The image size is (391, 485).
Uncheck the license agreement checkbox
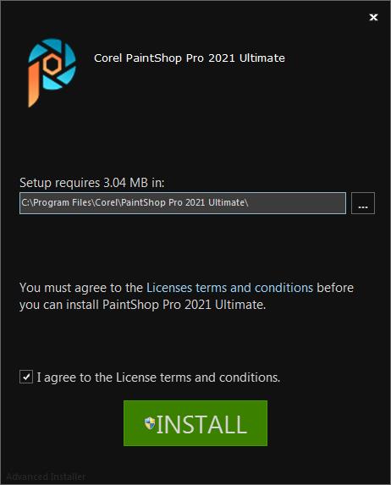(x=26, y=377)
